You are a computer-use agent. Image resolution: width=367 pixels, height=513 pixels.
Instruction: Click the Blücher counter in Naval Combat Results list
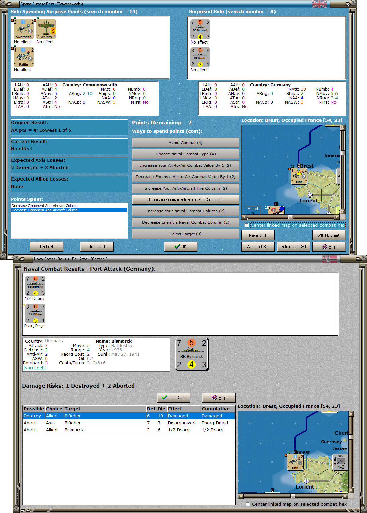35,313
